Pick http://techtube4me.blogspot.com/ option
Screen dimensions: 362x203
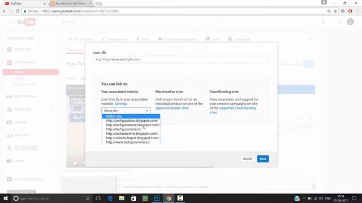(x=132, y=134)
